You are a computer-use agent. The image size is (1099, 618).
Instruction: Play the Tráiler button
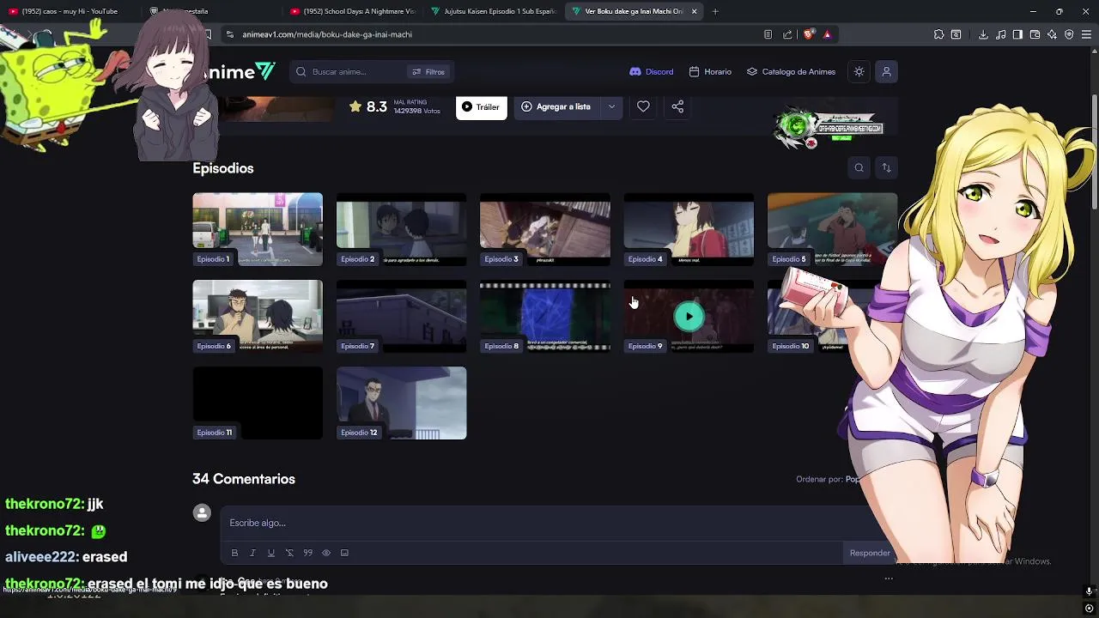pyautogui.click(x=481, y=107)
